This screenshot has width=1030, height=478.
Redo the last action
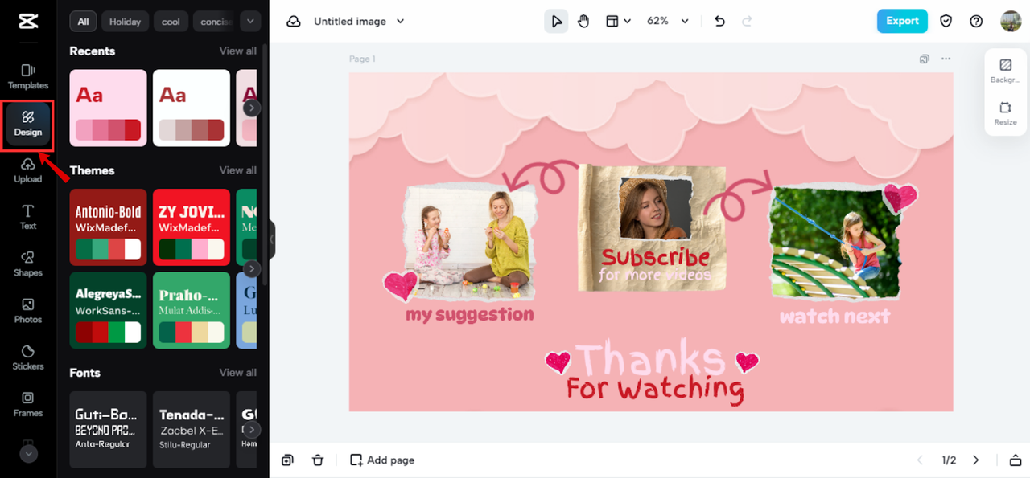(x=748, y=22)
